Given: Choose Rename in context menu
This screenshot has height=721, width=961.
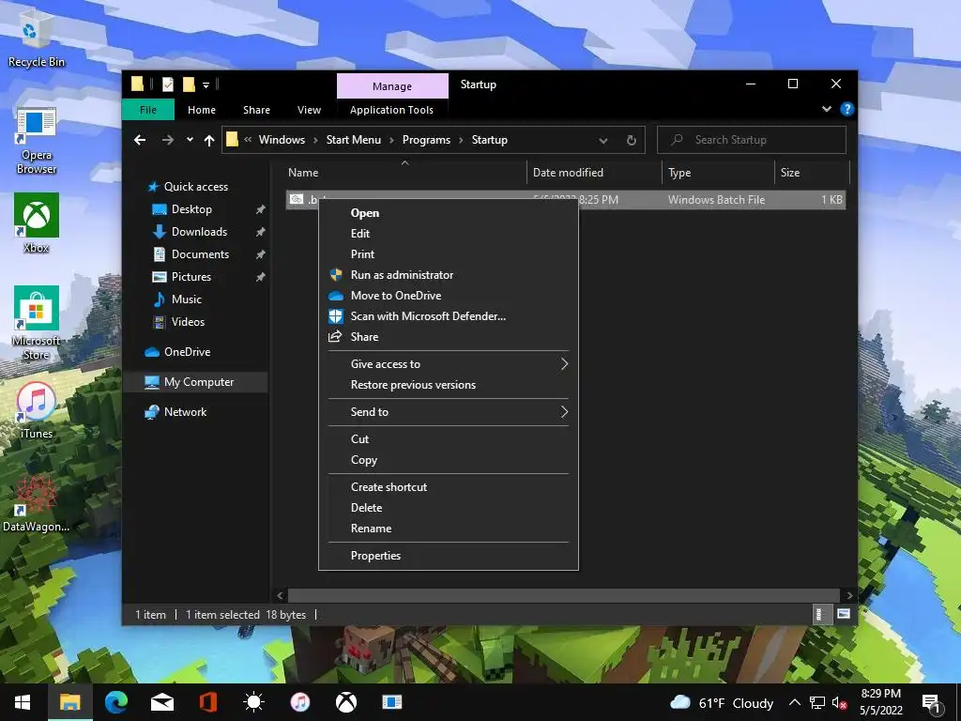Looking at the screenshot, I should click(x=448, y=529).
